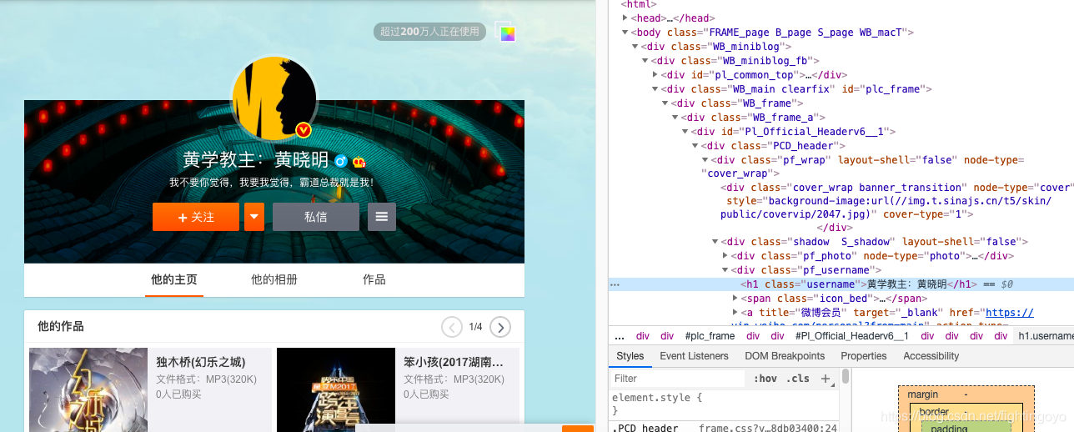Click the breadcrumb overflow ellipsis in DevTools
The image size is (1074, 432).
pyautogui.click(x=620, y=336)
